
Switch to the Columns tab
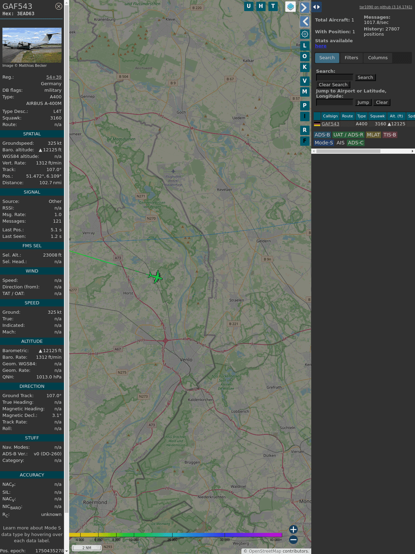coord(378,58)
